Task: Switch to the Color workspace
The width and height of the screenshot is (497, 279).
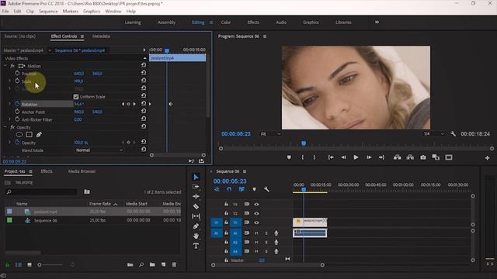Action: tap(226, 22)
